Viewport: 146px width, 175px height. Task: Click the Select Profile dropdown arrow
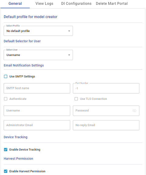pos(69,31)
